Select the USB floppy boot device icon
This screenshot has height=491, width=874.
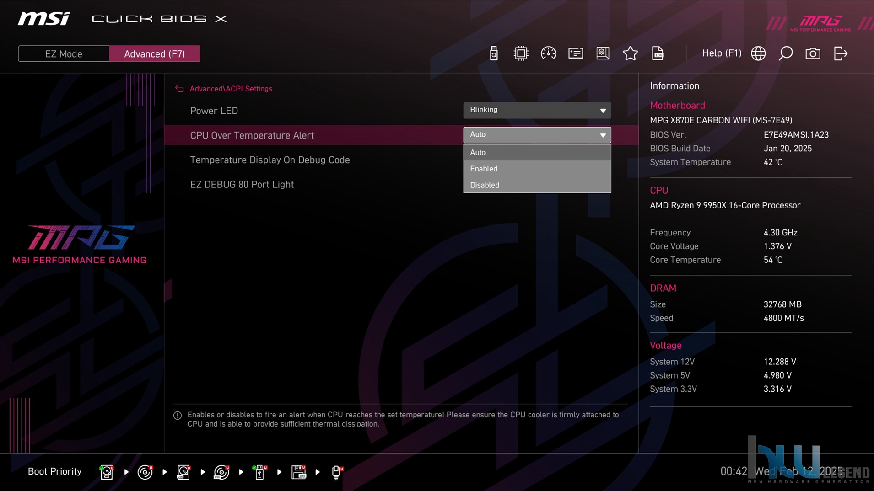[x=298, y=472]
